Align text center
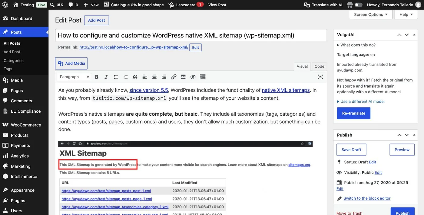 click(x=154, y=77)
